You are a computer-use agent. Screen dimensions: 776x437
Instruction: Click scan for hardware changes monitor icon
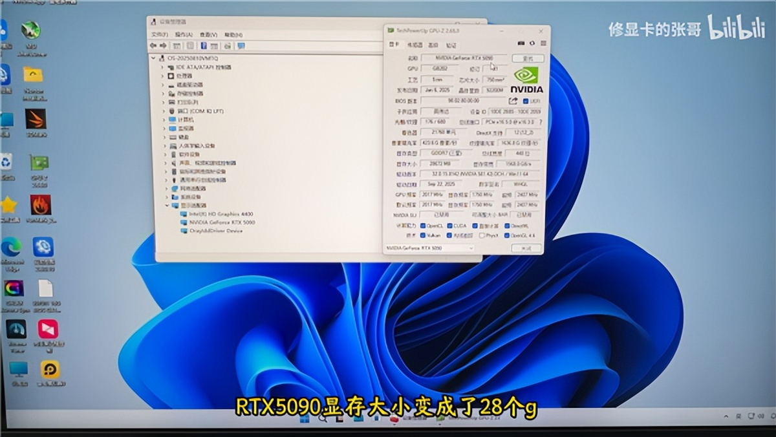[x=241, y=46]
